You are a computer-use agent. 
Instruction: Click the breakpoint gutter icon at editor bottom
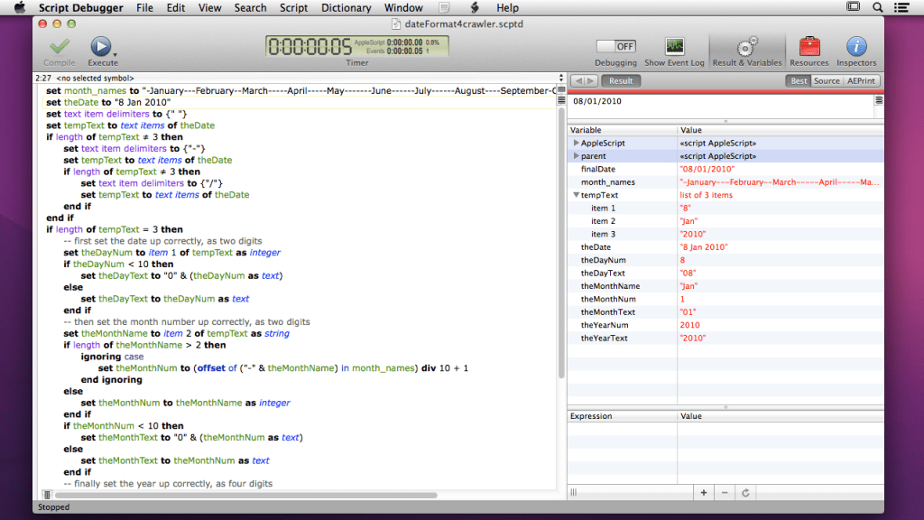pos(47,495)
